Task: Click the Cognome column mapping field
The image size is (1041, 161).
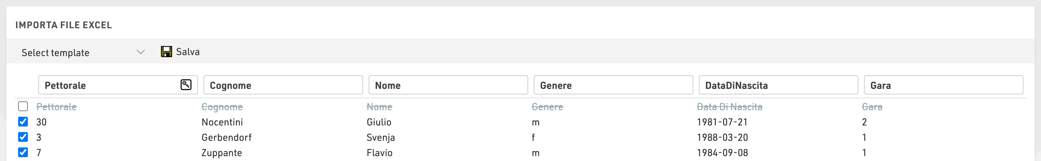Action: 283,85
